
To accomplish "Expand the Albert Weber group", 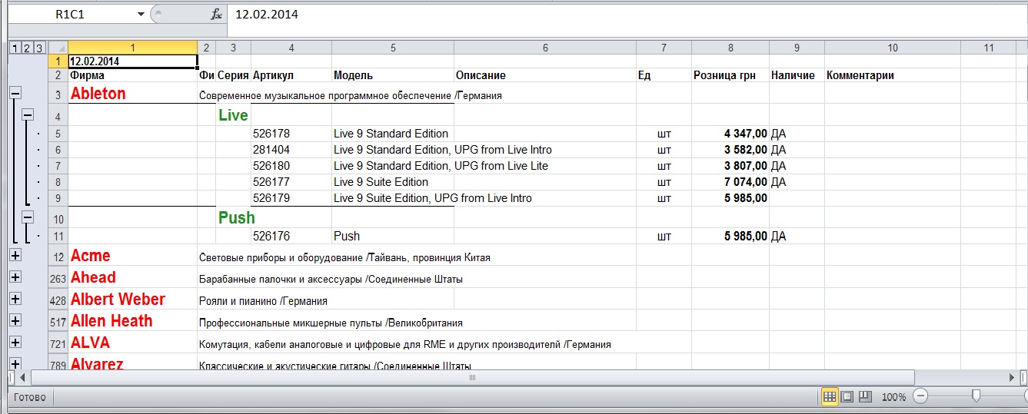I will pos(15,300).
